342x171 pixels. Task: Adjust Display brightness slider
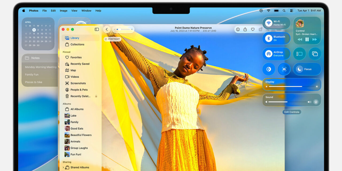click(x=292, y=86)
